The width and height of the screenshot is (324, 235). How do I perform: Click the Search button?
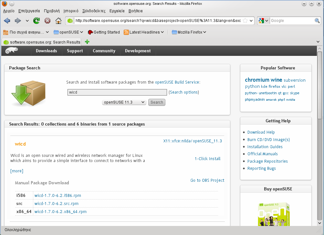(x=157, y=102)
